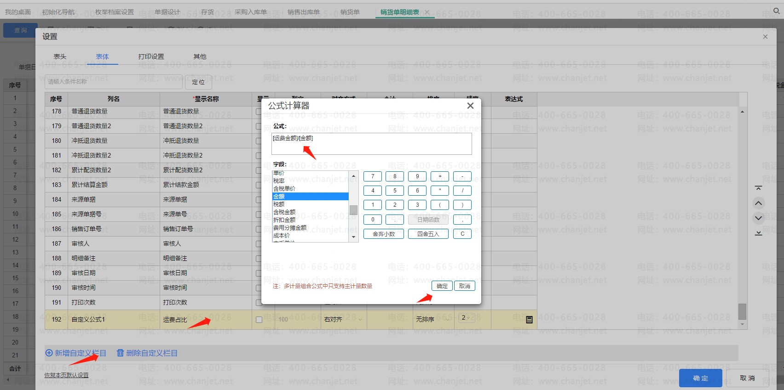This screenshot has height=390, width=784.
Task: Click calculator digit 8 key
Action: pyautogui.click(x=395, y=176)
